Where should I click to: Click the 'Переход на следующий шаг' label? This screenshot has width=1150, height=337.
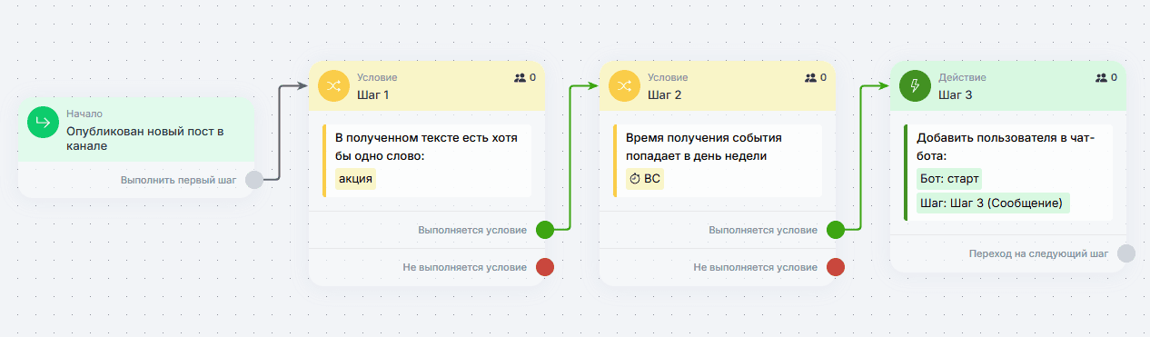click(x=1038, y=253)
